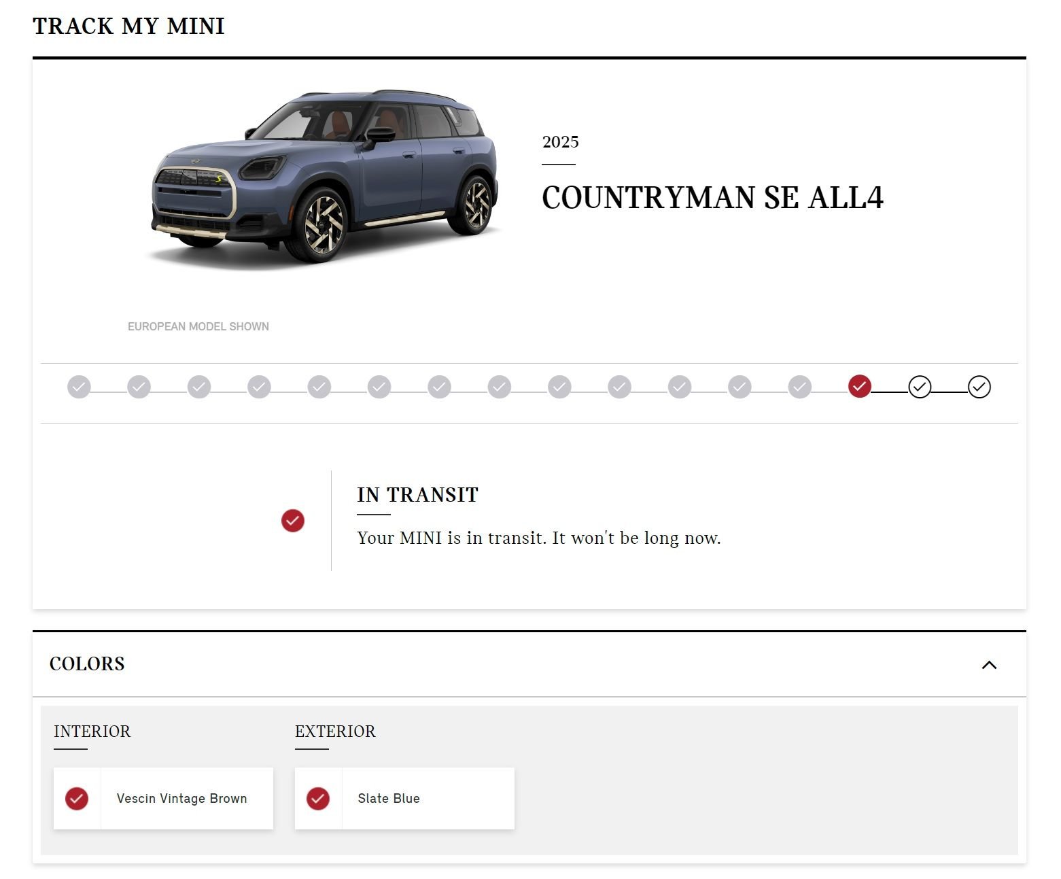Viewport: 1061px width, 879px height.
Task: Click the COLORS section heading
Action: click(x=87, y=664)
